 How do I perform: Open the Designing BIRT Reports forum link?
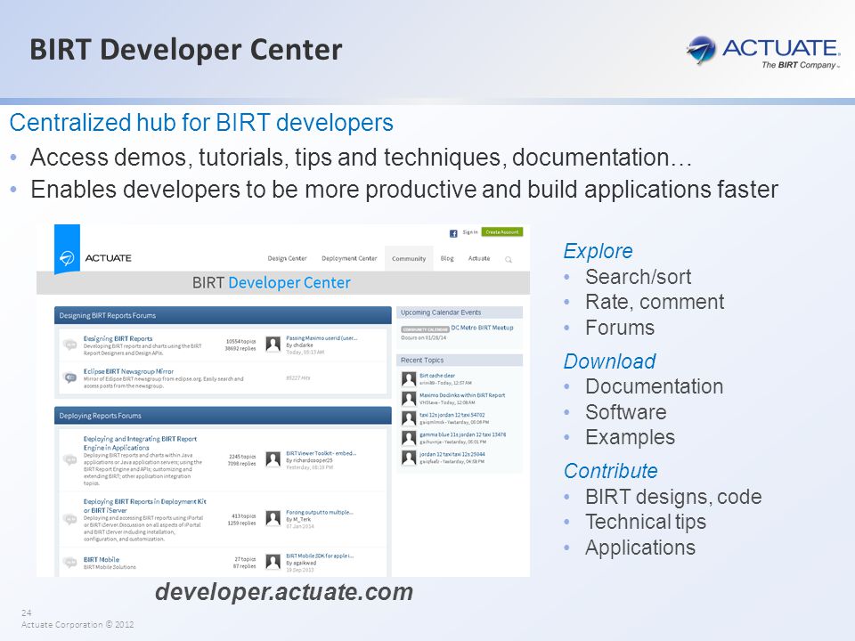click(118, 338)
